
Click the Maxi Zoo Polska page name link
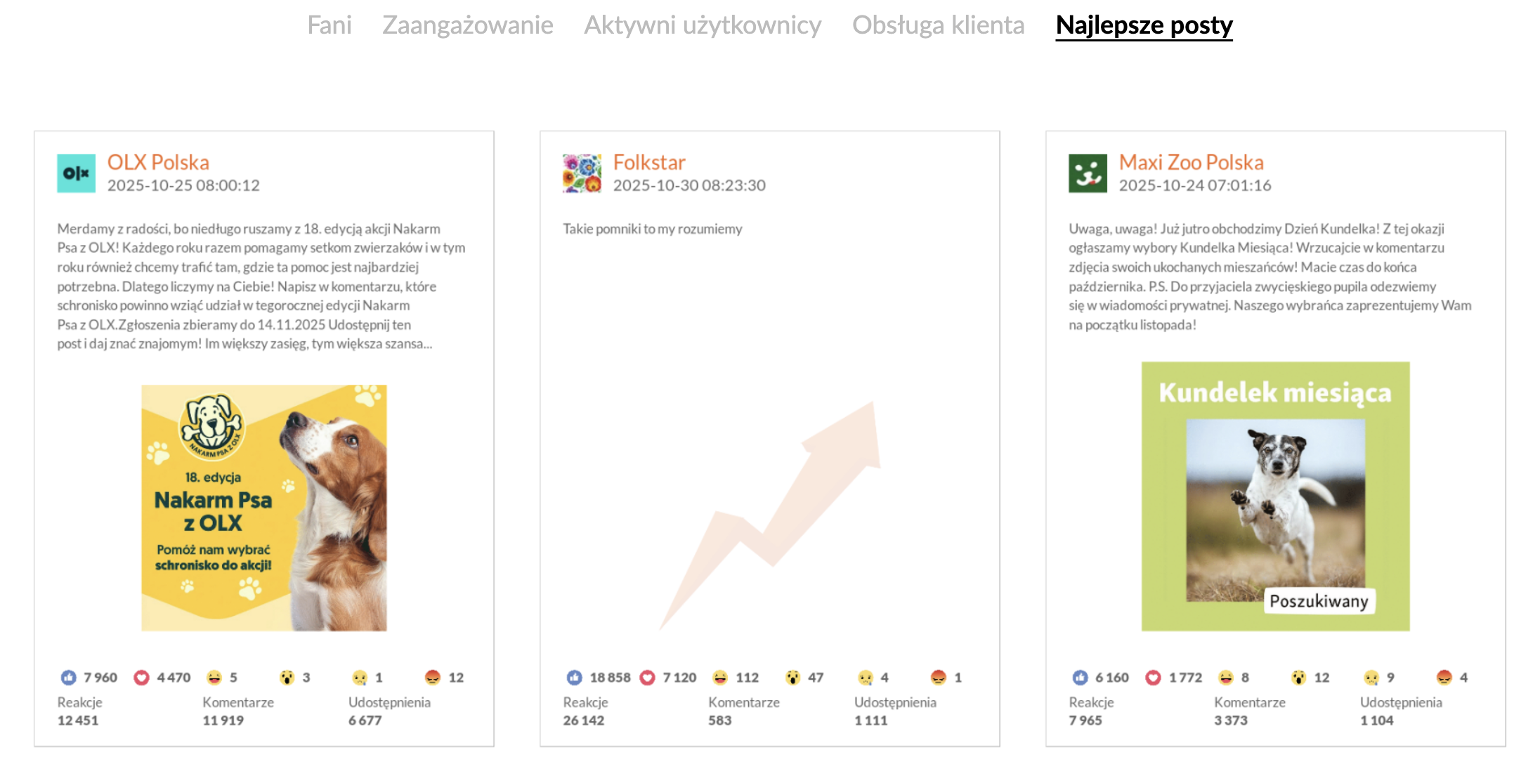click(1192, 162)
